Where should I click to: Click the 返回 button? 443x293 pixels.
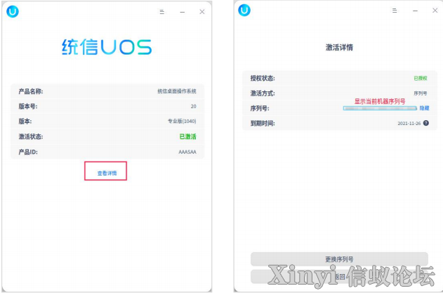(339, 276)
